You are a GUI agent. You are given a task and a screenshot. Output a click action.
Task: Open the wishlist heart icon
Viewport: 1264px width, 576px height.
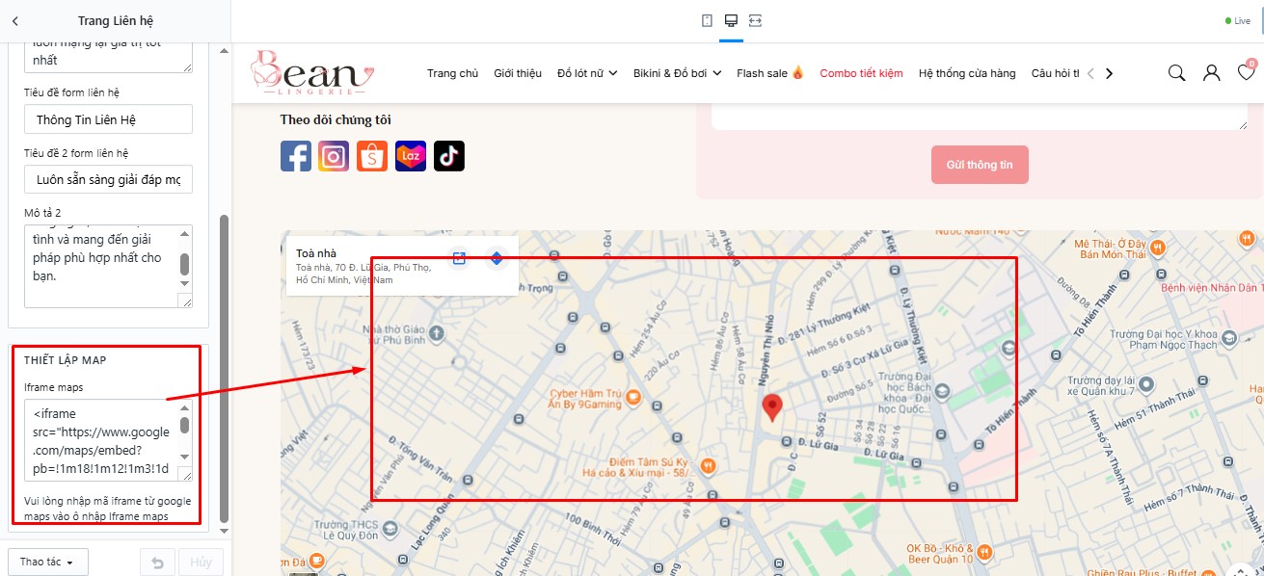[x=1246, y=72]
